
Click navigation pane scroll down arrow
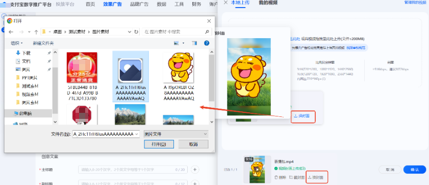click(x=55, y=122)
